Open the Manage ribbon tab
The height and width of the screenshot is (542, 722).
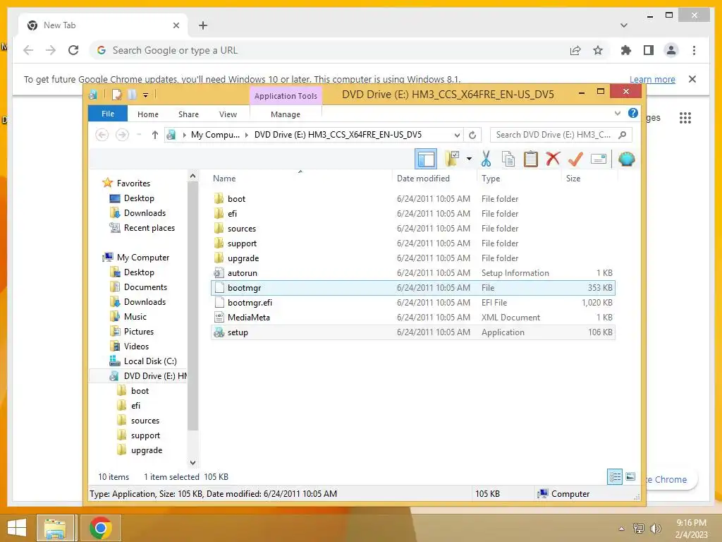(x=286, y=114)
